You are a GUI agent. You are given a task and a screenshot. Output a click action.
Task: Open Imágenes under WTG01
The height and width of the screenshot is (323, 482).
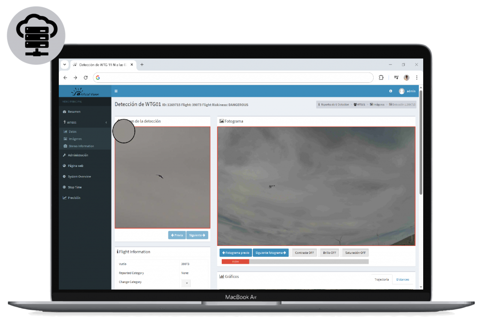75,139
